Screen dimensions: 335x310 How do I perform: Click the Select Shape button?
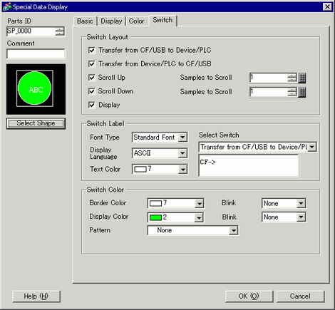36,123
